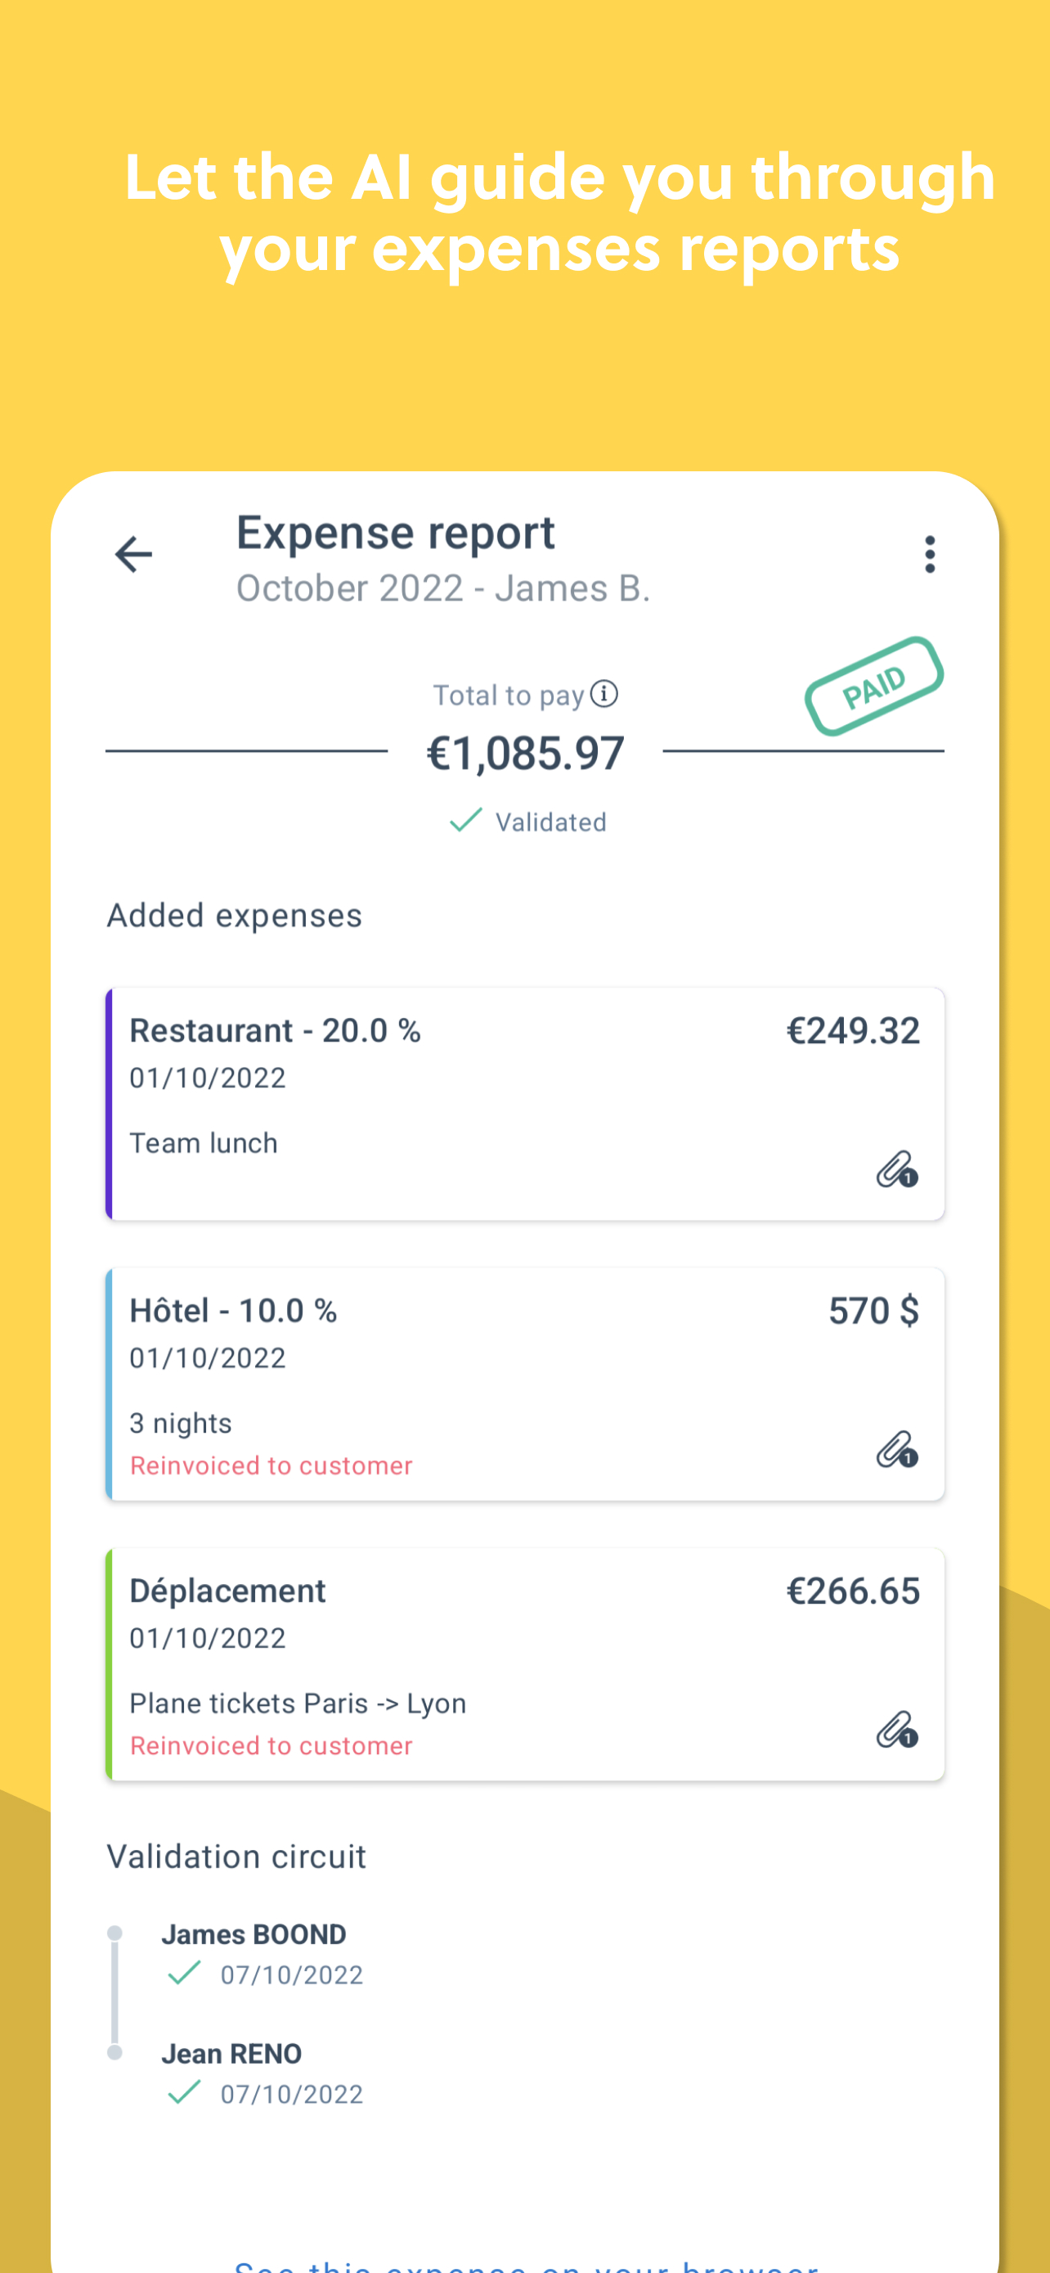Select Jean RENO in validation circuit

[232, 2053]
